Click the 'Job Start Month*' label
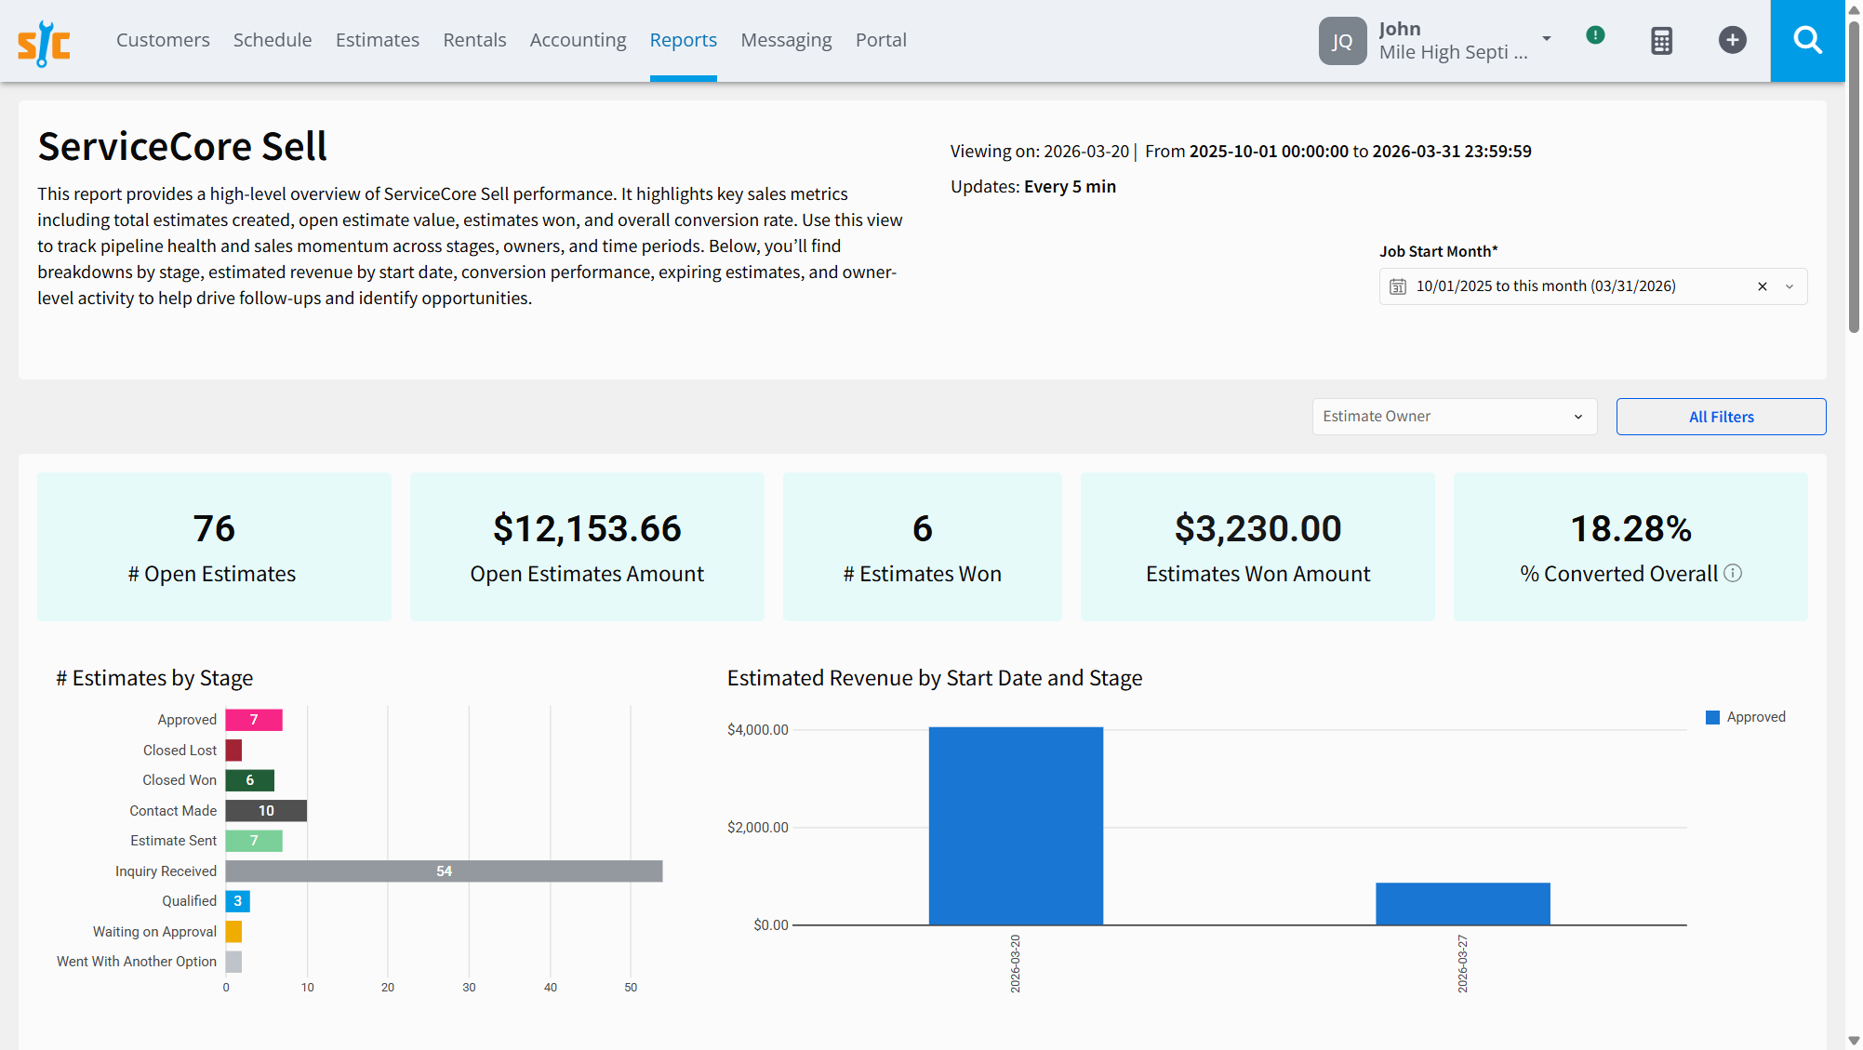 (1438, 252)
